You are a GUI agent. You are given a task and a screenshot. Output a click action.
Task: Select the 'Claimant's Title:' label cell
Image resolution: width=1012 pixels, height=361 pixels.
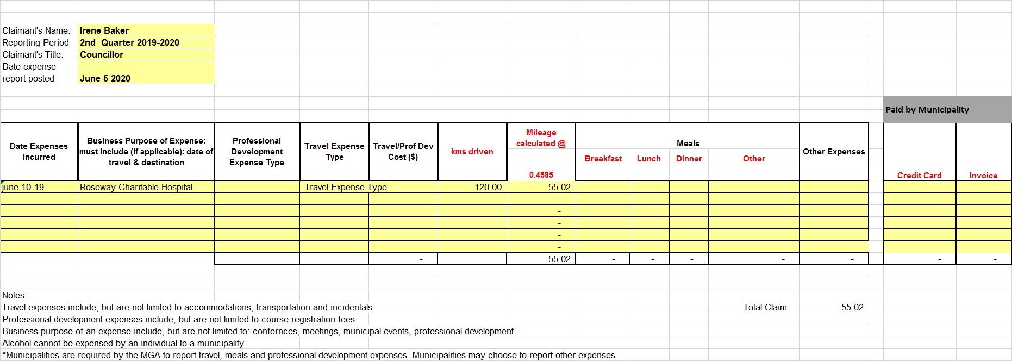(x=39, y=54)
